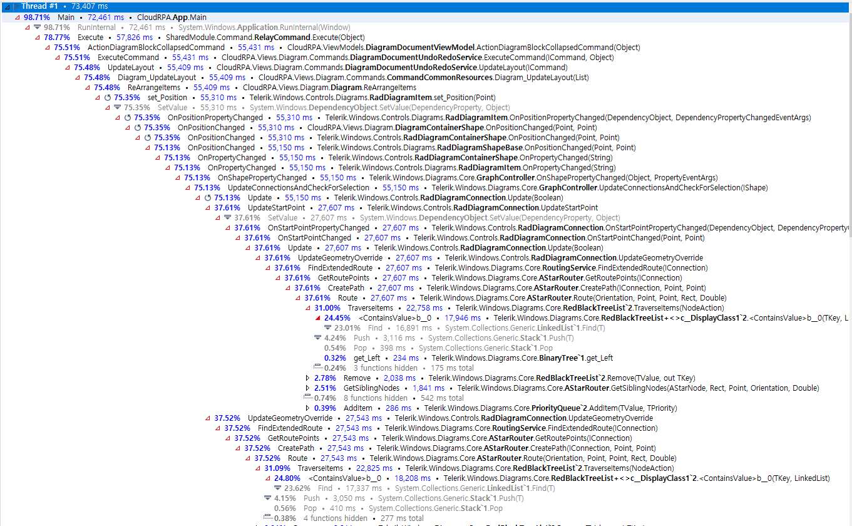The image size is (852, 526).
Task: Click system-function icon on SetValue 37.61% row
Action: pyautogui.click(x=227, y=217)
